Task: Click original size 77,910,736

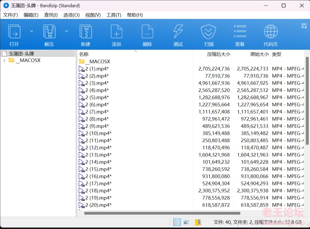Action: [x=256, y=76]
